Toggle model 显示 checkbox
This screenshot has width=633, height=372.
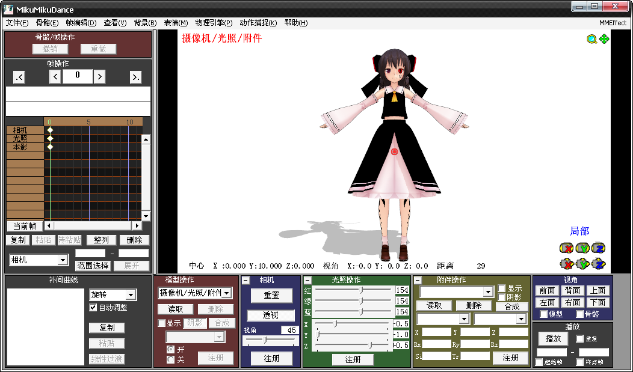tap(161, 323)
